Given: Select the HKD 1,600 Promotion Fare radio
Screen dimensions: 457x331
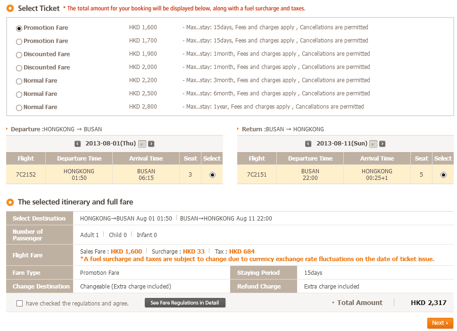Looking at the screenshot, I should [19, 28].
